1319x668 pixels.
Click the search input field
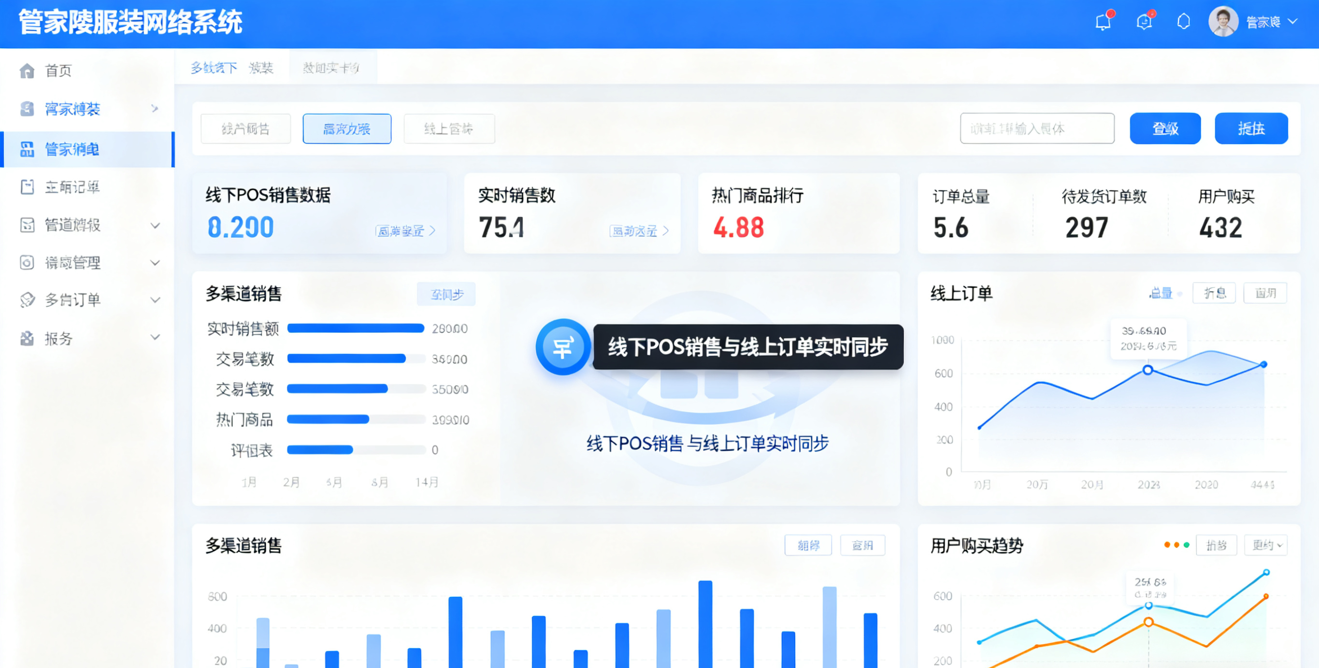tap(1036, 129)
